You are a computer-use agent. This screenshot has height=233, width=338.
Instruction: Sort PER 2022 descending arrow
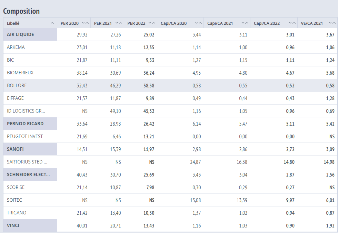point(150,23)
